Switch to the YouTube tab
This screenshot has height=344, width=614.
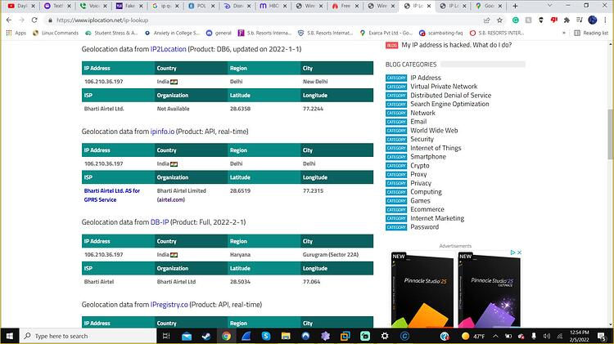click(x=21, y=6)
